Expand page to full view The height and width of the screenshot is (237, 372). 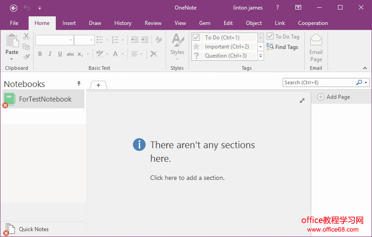pyautogui.click(x=302, y=101)
